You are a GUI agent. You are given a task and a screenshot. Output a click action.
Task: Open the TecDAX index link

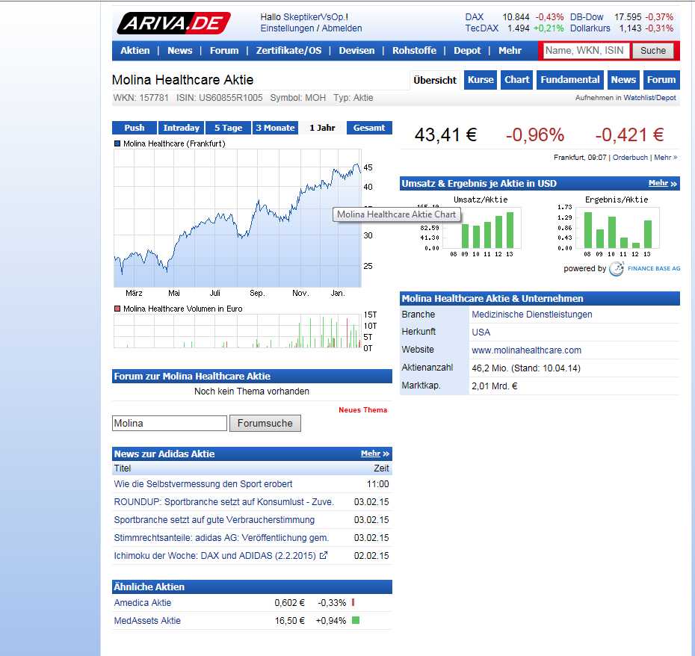coord(482,28)
